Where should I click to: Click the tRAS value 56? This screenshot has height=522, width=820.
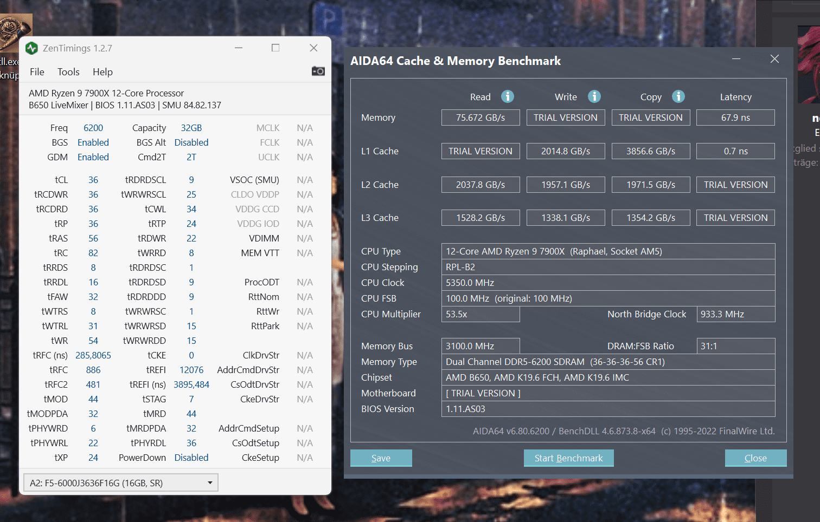click(93, 238)
